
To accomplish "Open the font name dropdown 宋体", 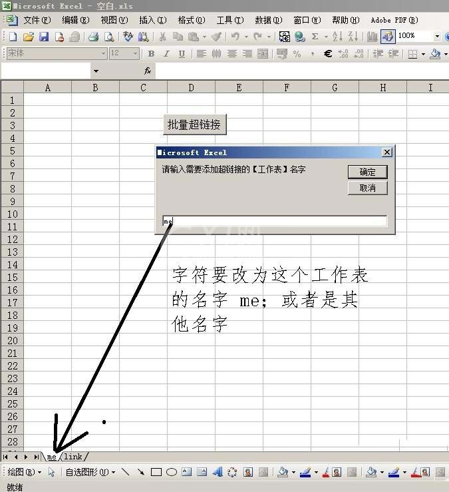I will pos(103,54).
